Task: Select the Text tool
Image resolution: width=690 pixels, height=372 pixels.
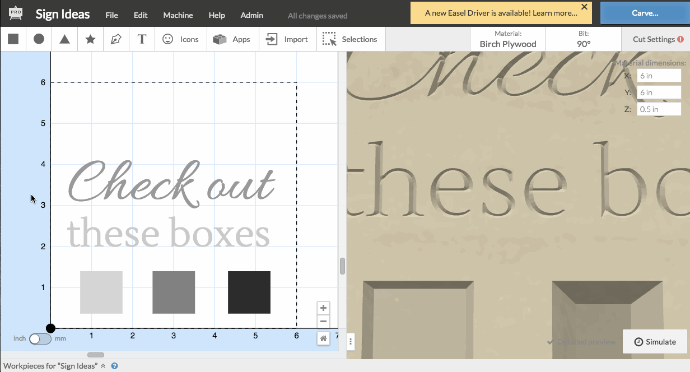Action: point(142,39)
